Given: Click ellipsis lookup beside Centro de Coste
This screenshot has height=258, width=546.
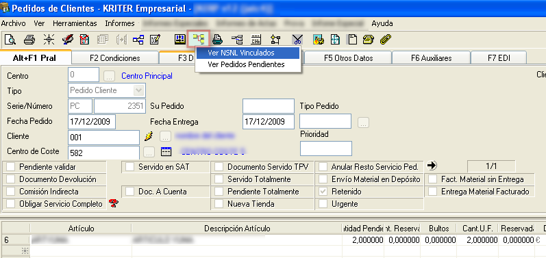Looking at the screenshot, I should [149, 152].
